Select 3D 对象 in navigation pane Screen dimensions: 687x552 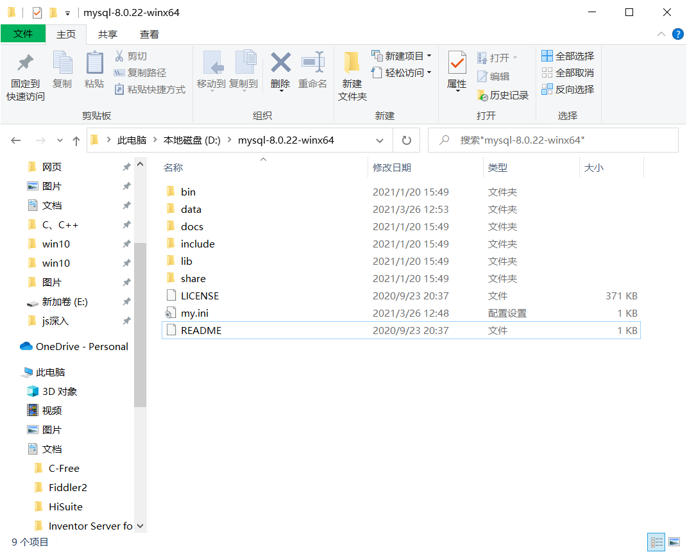point(53,391)
